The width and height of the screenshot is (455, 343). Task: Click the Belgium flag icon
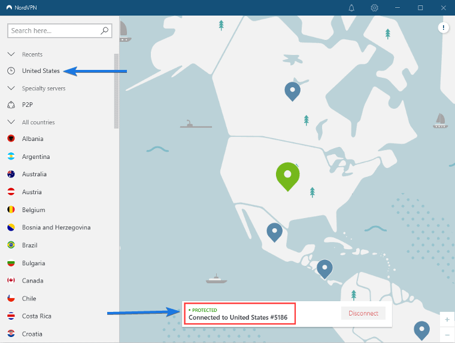11,210
